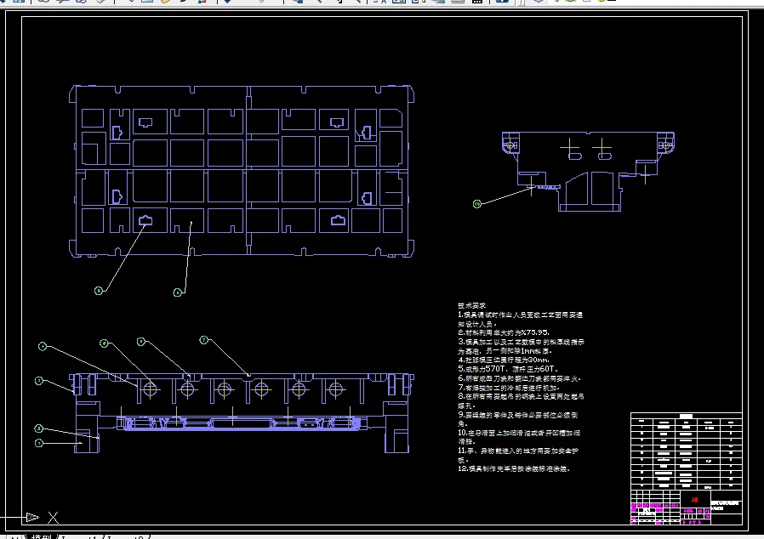Select balloon callout 3 left of the front view
This screenshot has width=764, height=539.
coord(39,381)
